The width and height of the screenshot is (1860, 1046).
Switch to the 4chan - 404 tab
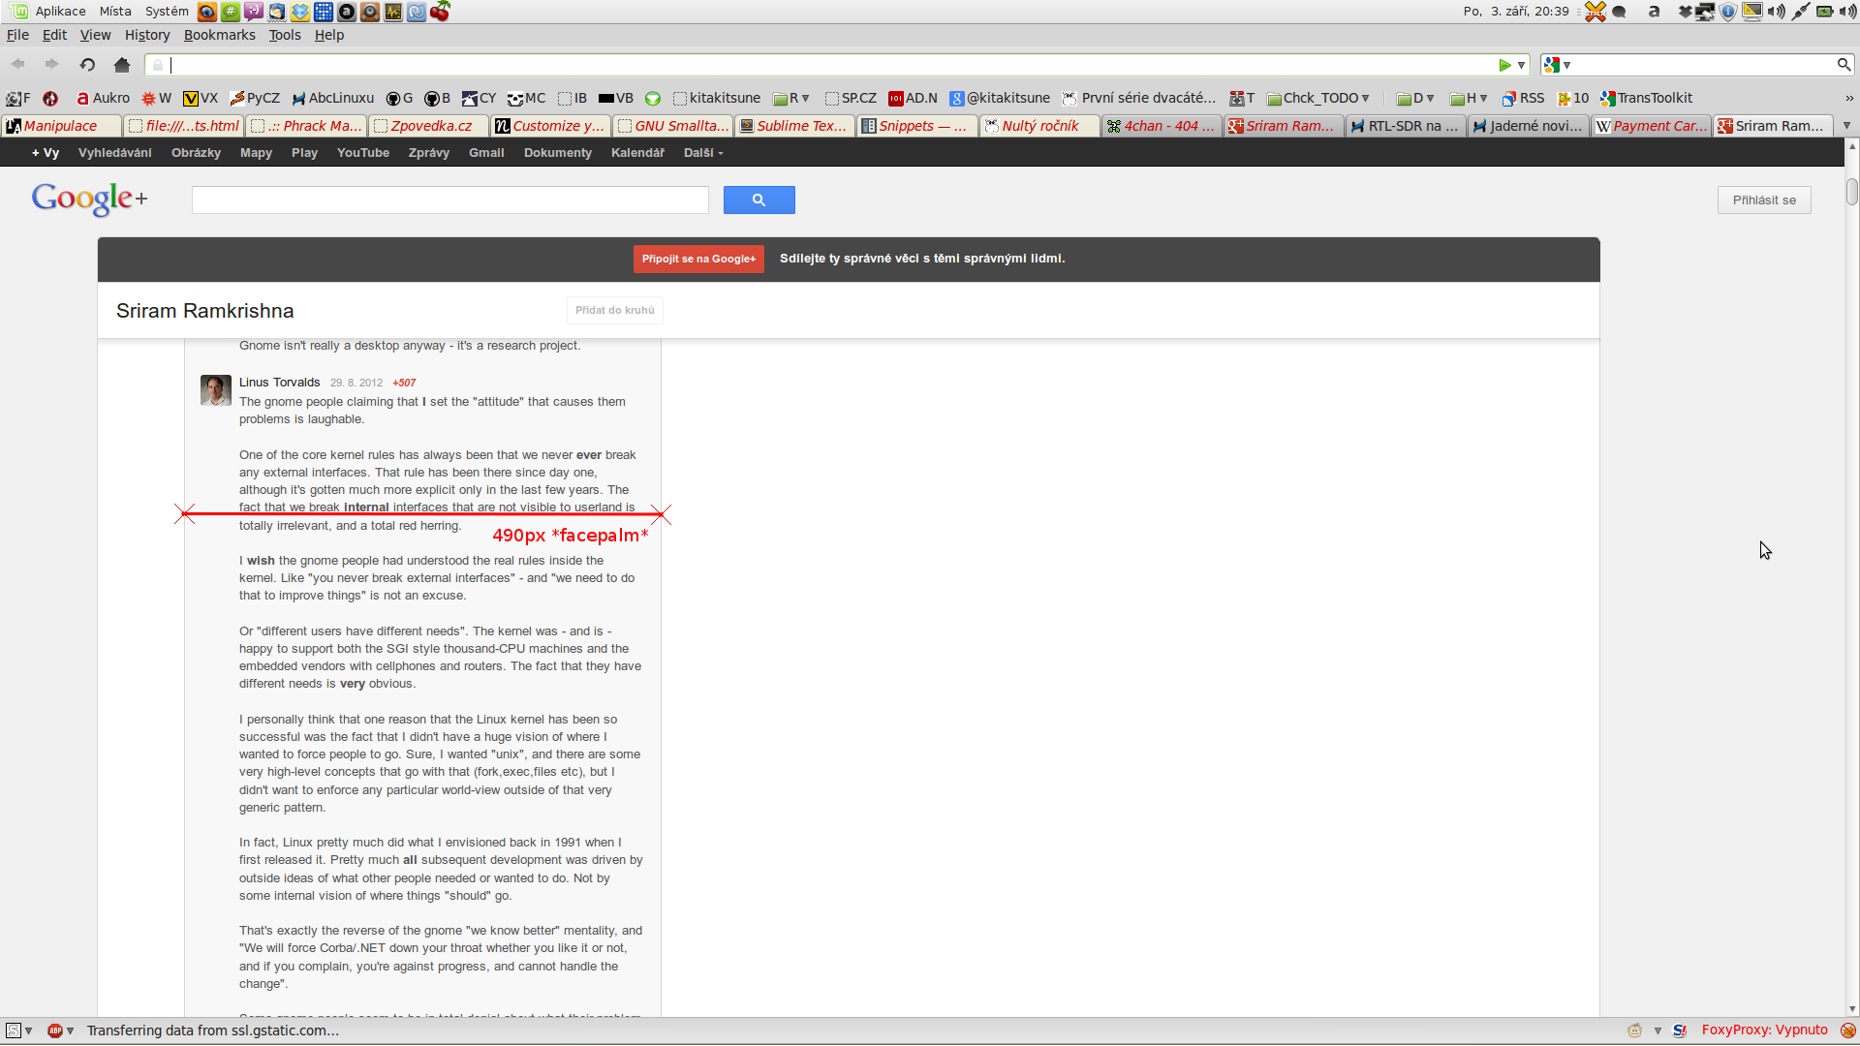1161,126
